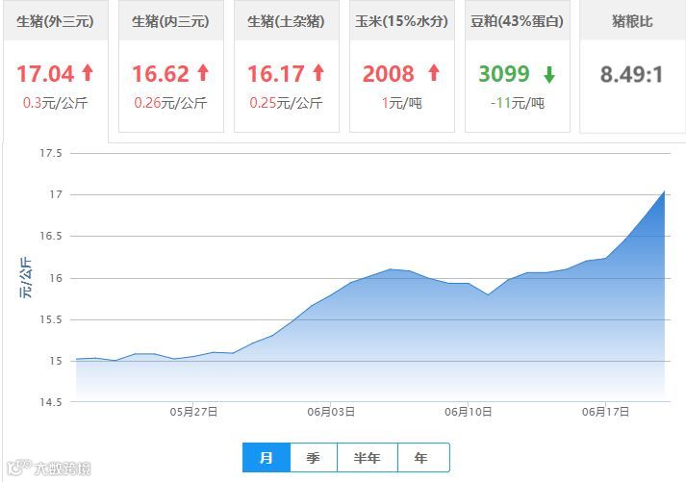Click the 16.17 price value
Image resolution: width=686 pixels, height=482 pixels.
click(x=276, y=73)
